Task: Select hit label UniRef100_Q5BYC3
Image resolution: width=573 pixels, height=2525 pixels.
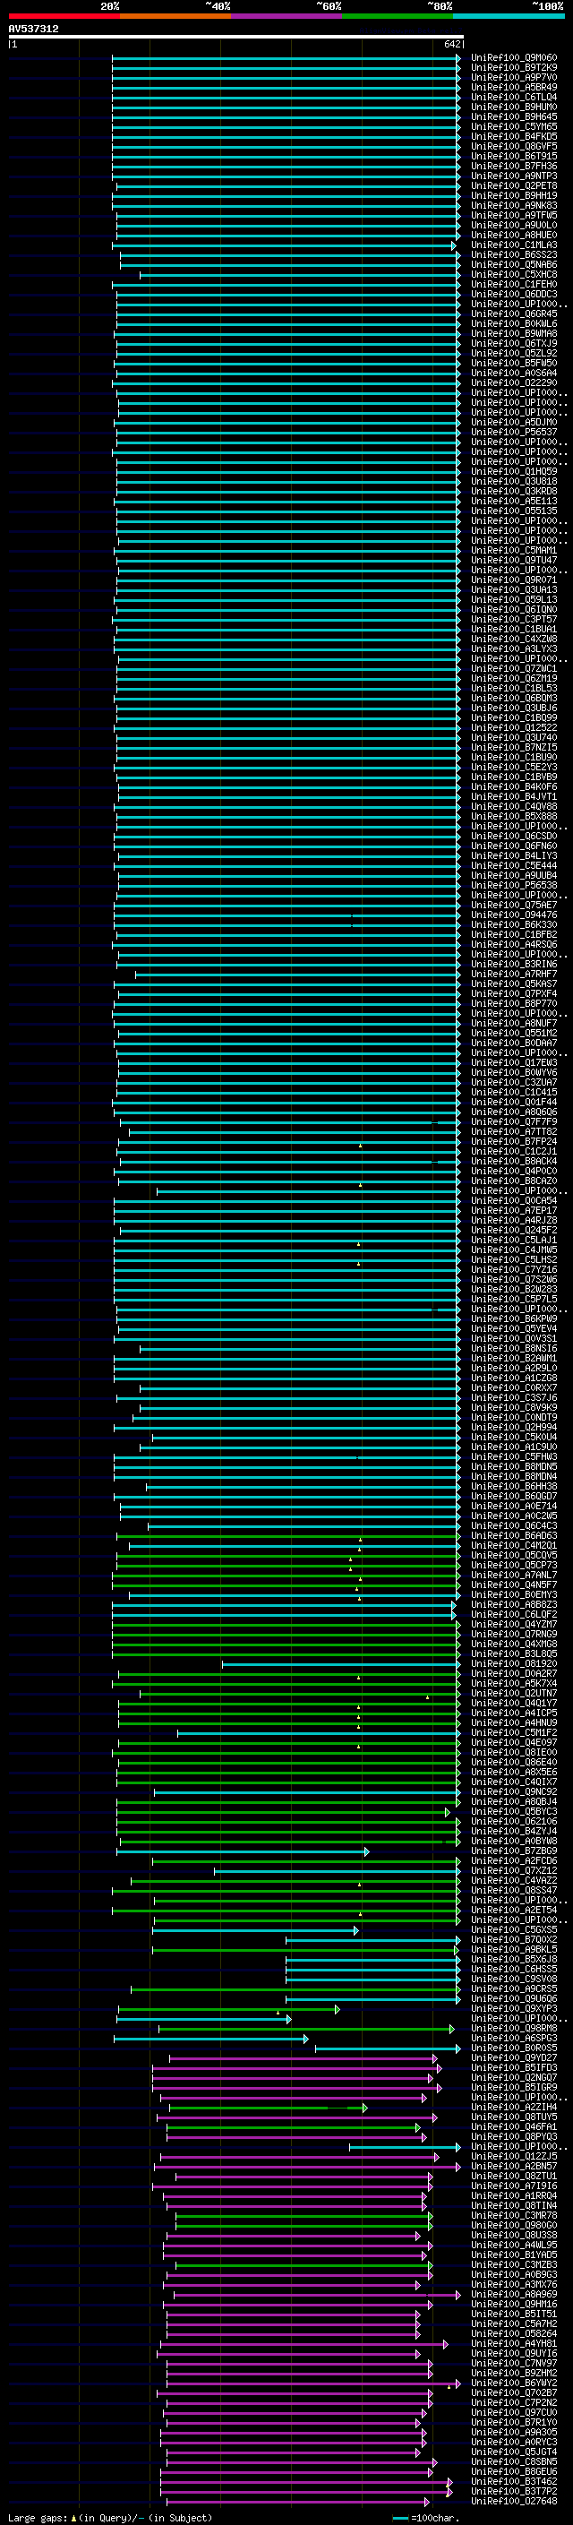Action: 513,1811
